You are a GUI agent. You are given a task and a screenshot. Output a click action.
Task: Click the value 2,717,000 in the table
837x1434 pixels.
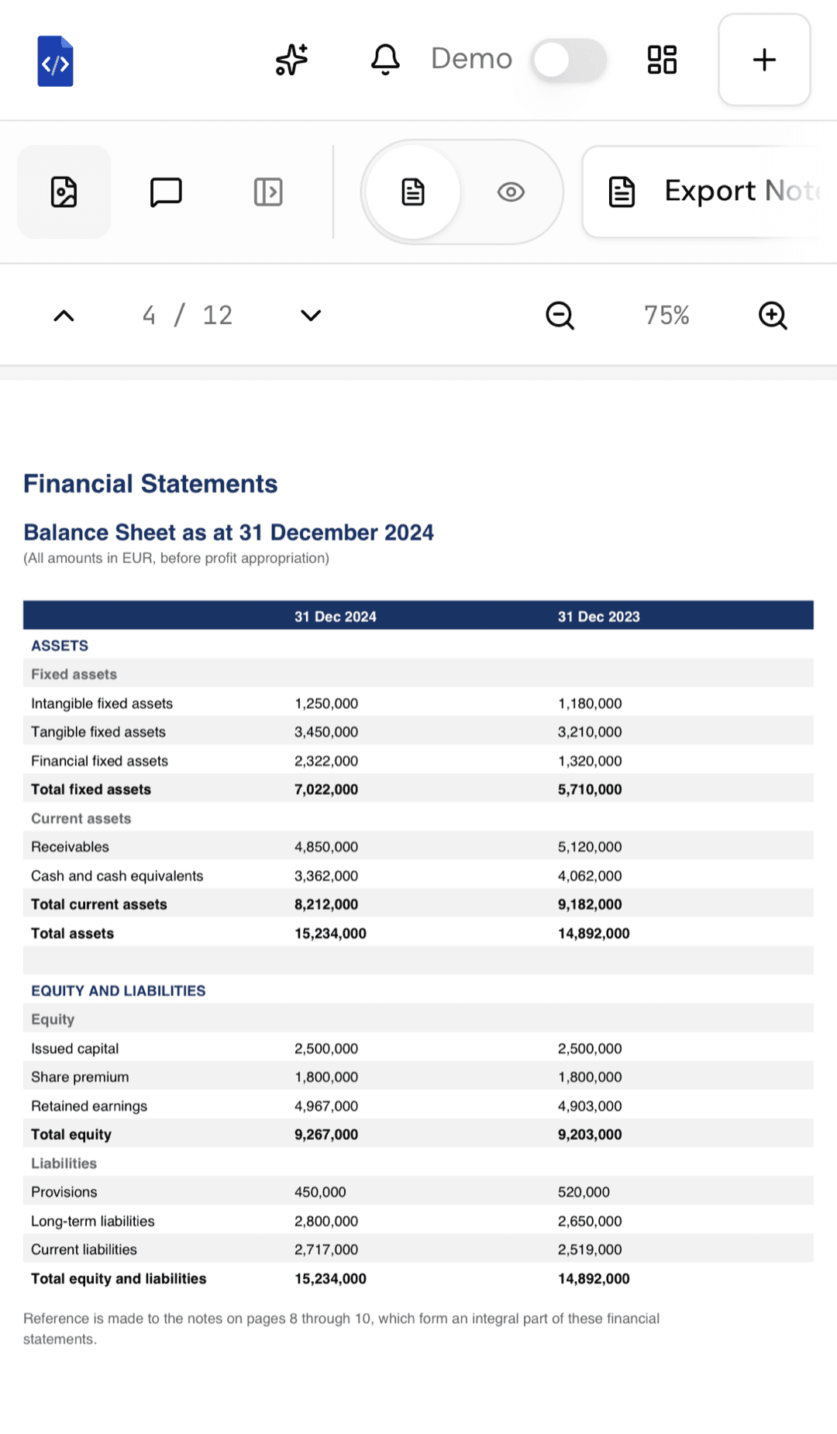pyautogui.click(x=326, y=1249)
